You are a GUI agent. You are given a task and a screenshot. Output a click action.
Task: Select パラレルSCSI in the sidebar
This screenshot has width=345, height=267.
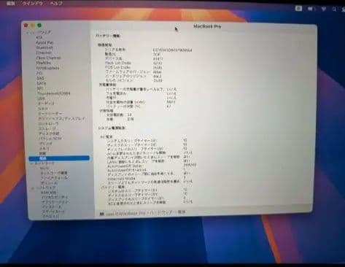point(50,139)
